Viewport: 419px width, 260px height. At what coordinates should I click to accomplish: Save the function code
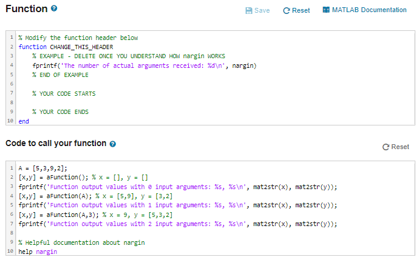pyautogui.click(x=257, y=10)
